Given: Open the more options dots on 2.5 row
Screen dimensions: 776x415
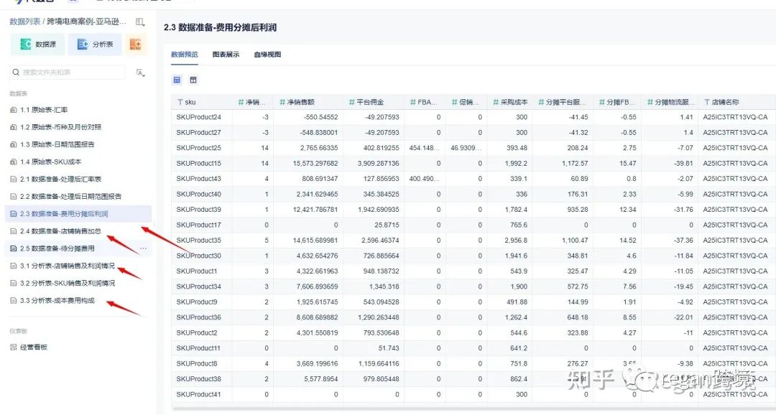Looking at the screenshot, I should tap(143, 248).
